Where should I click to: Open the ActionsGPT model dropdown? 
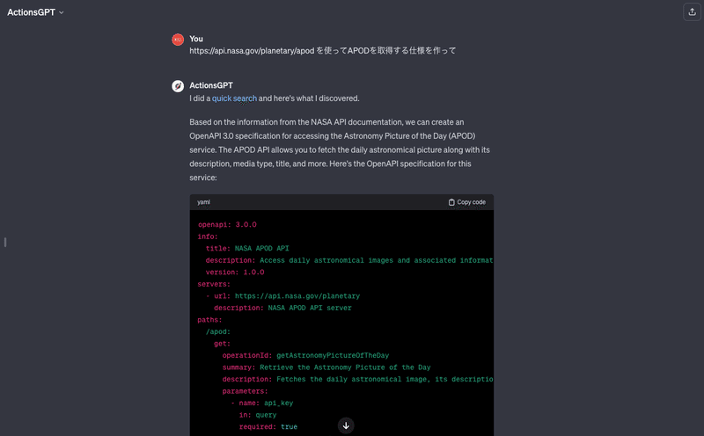[x=35, y=12]
